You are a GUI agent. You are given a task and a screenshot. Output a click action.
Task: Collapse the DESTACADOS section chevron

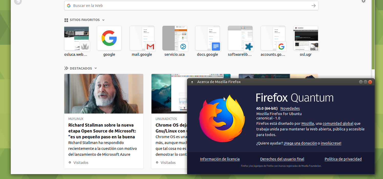95,68
